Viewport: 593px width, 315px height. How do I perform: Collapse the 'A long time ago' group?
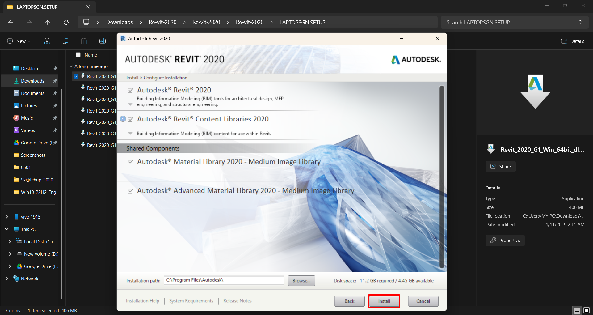[70, 66]
